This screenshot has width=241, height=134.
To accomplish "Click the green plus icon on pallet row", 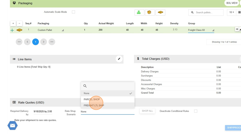I will [12, 30].
